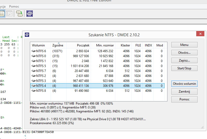Screen dimensions: 207x139
Task: Select the NTFS 7 volume name
Action: tap(41, 71)
